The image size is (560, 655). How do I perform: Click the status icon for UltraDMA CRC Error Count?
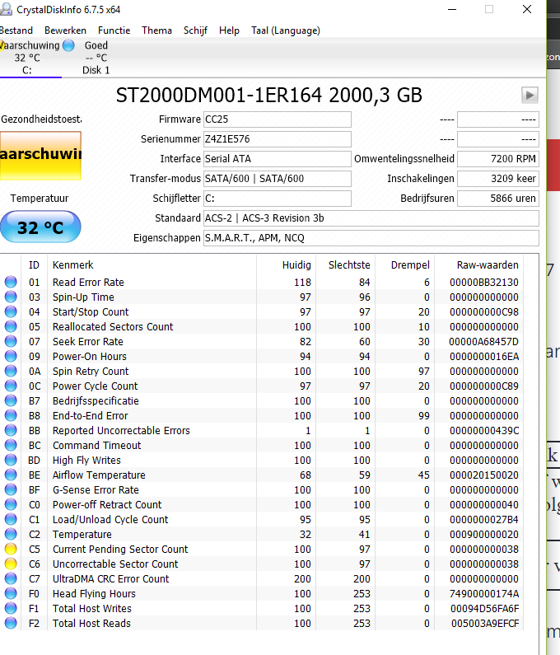(11, 578)
